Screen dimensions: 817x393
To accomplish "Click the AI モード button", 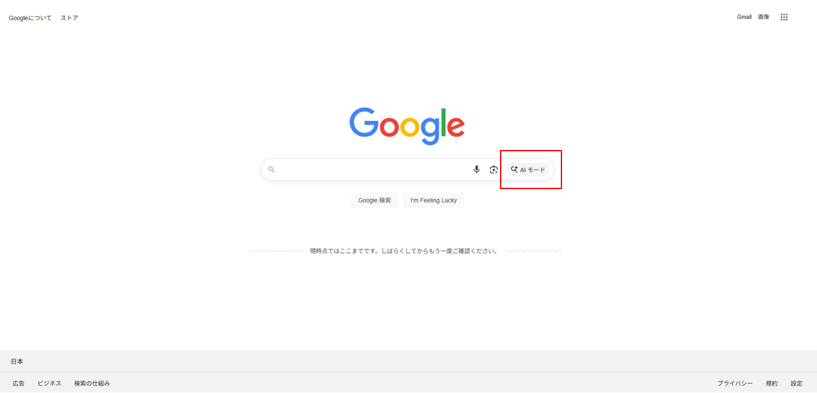I will click(528, 169).
